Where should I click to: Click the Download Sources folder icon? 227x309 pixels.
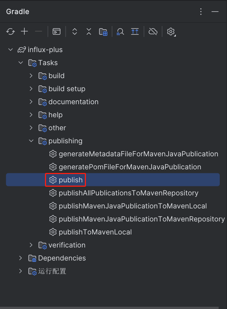103,32
